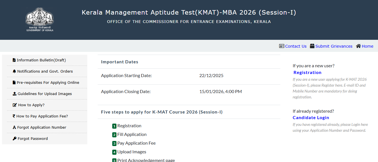Click the bell icon beside Notifications and Govt. Orders

(14, 71)
